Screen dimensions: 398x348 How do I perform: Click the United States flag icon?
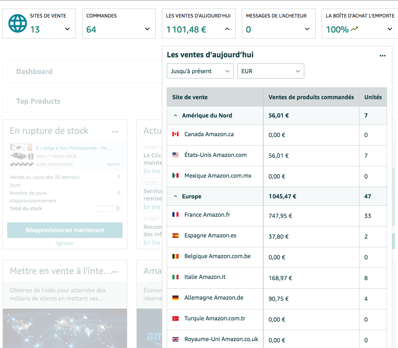[175, 154]
